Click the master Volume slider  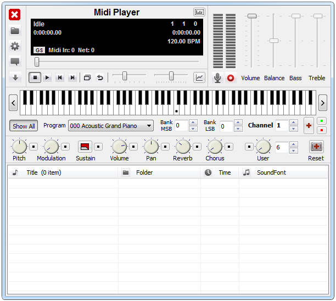pos(252,16)
